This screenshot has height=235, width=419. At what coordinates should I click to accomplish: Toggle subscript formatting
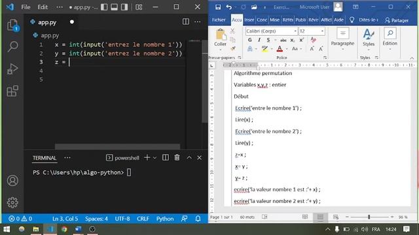[x=293, y=40]
